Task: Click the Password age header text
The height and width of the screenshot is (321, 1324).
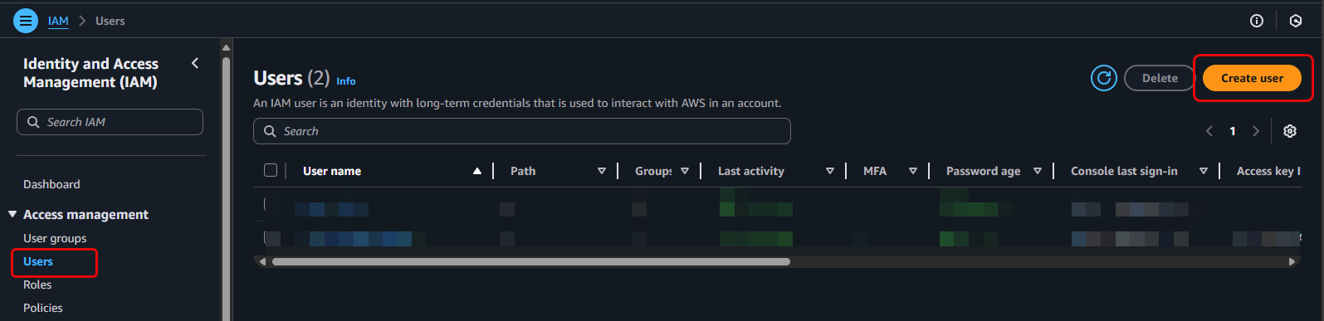Action: pos(984,171)
